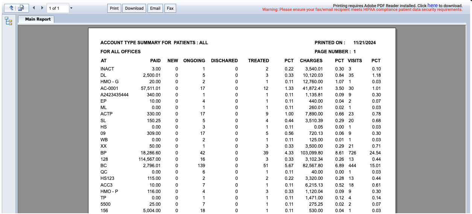The height and width of the screenshot is (214, 472).
Task: Click the Download button
Action: click(x=134, y=8)
